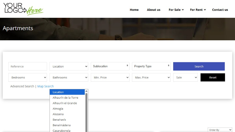The width and height of the screenshot is (235, 132).
Task: Open the Sublocation dropdown
Action: 110,66
